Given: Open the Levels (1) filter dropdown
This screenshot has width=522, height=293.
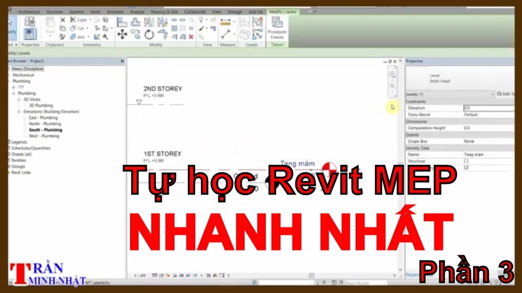Looking at the screenshot, I should tap(493, 94).
